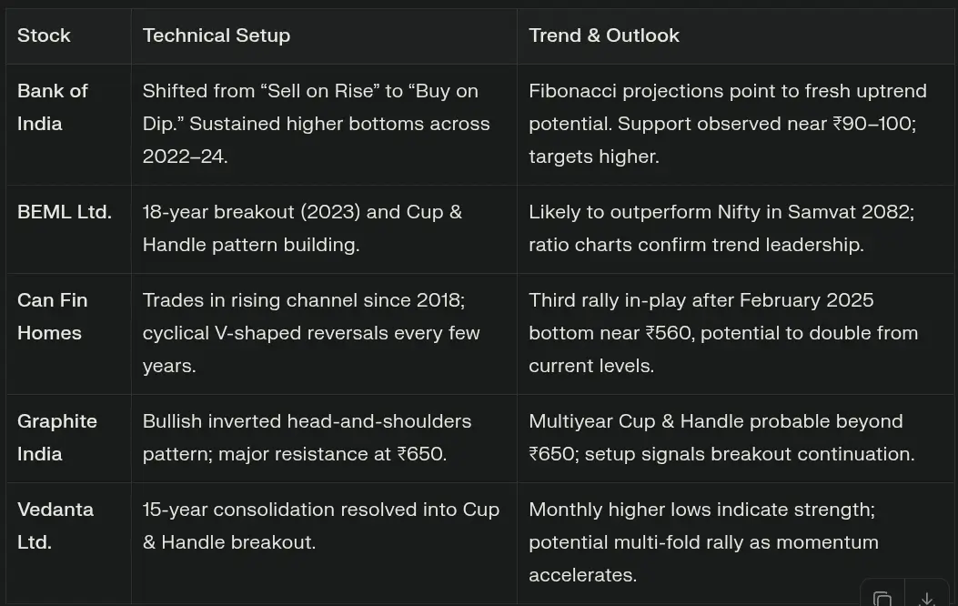Click the download table icon
Viewport: 958px width, 606px height.
coord(926,598)
